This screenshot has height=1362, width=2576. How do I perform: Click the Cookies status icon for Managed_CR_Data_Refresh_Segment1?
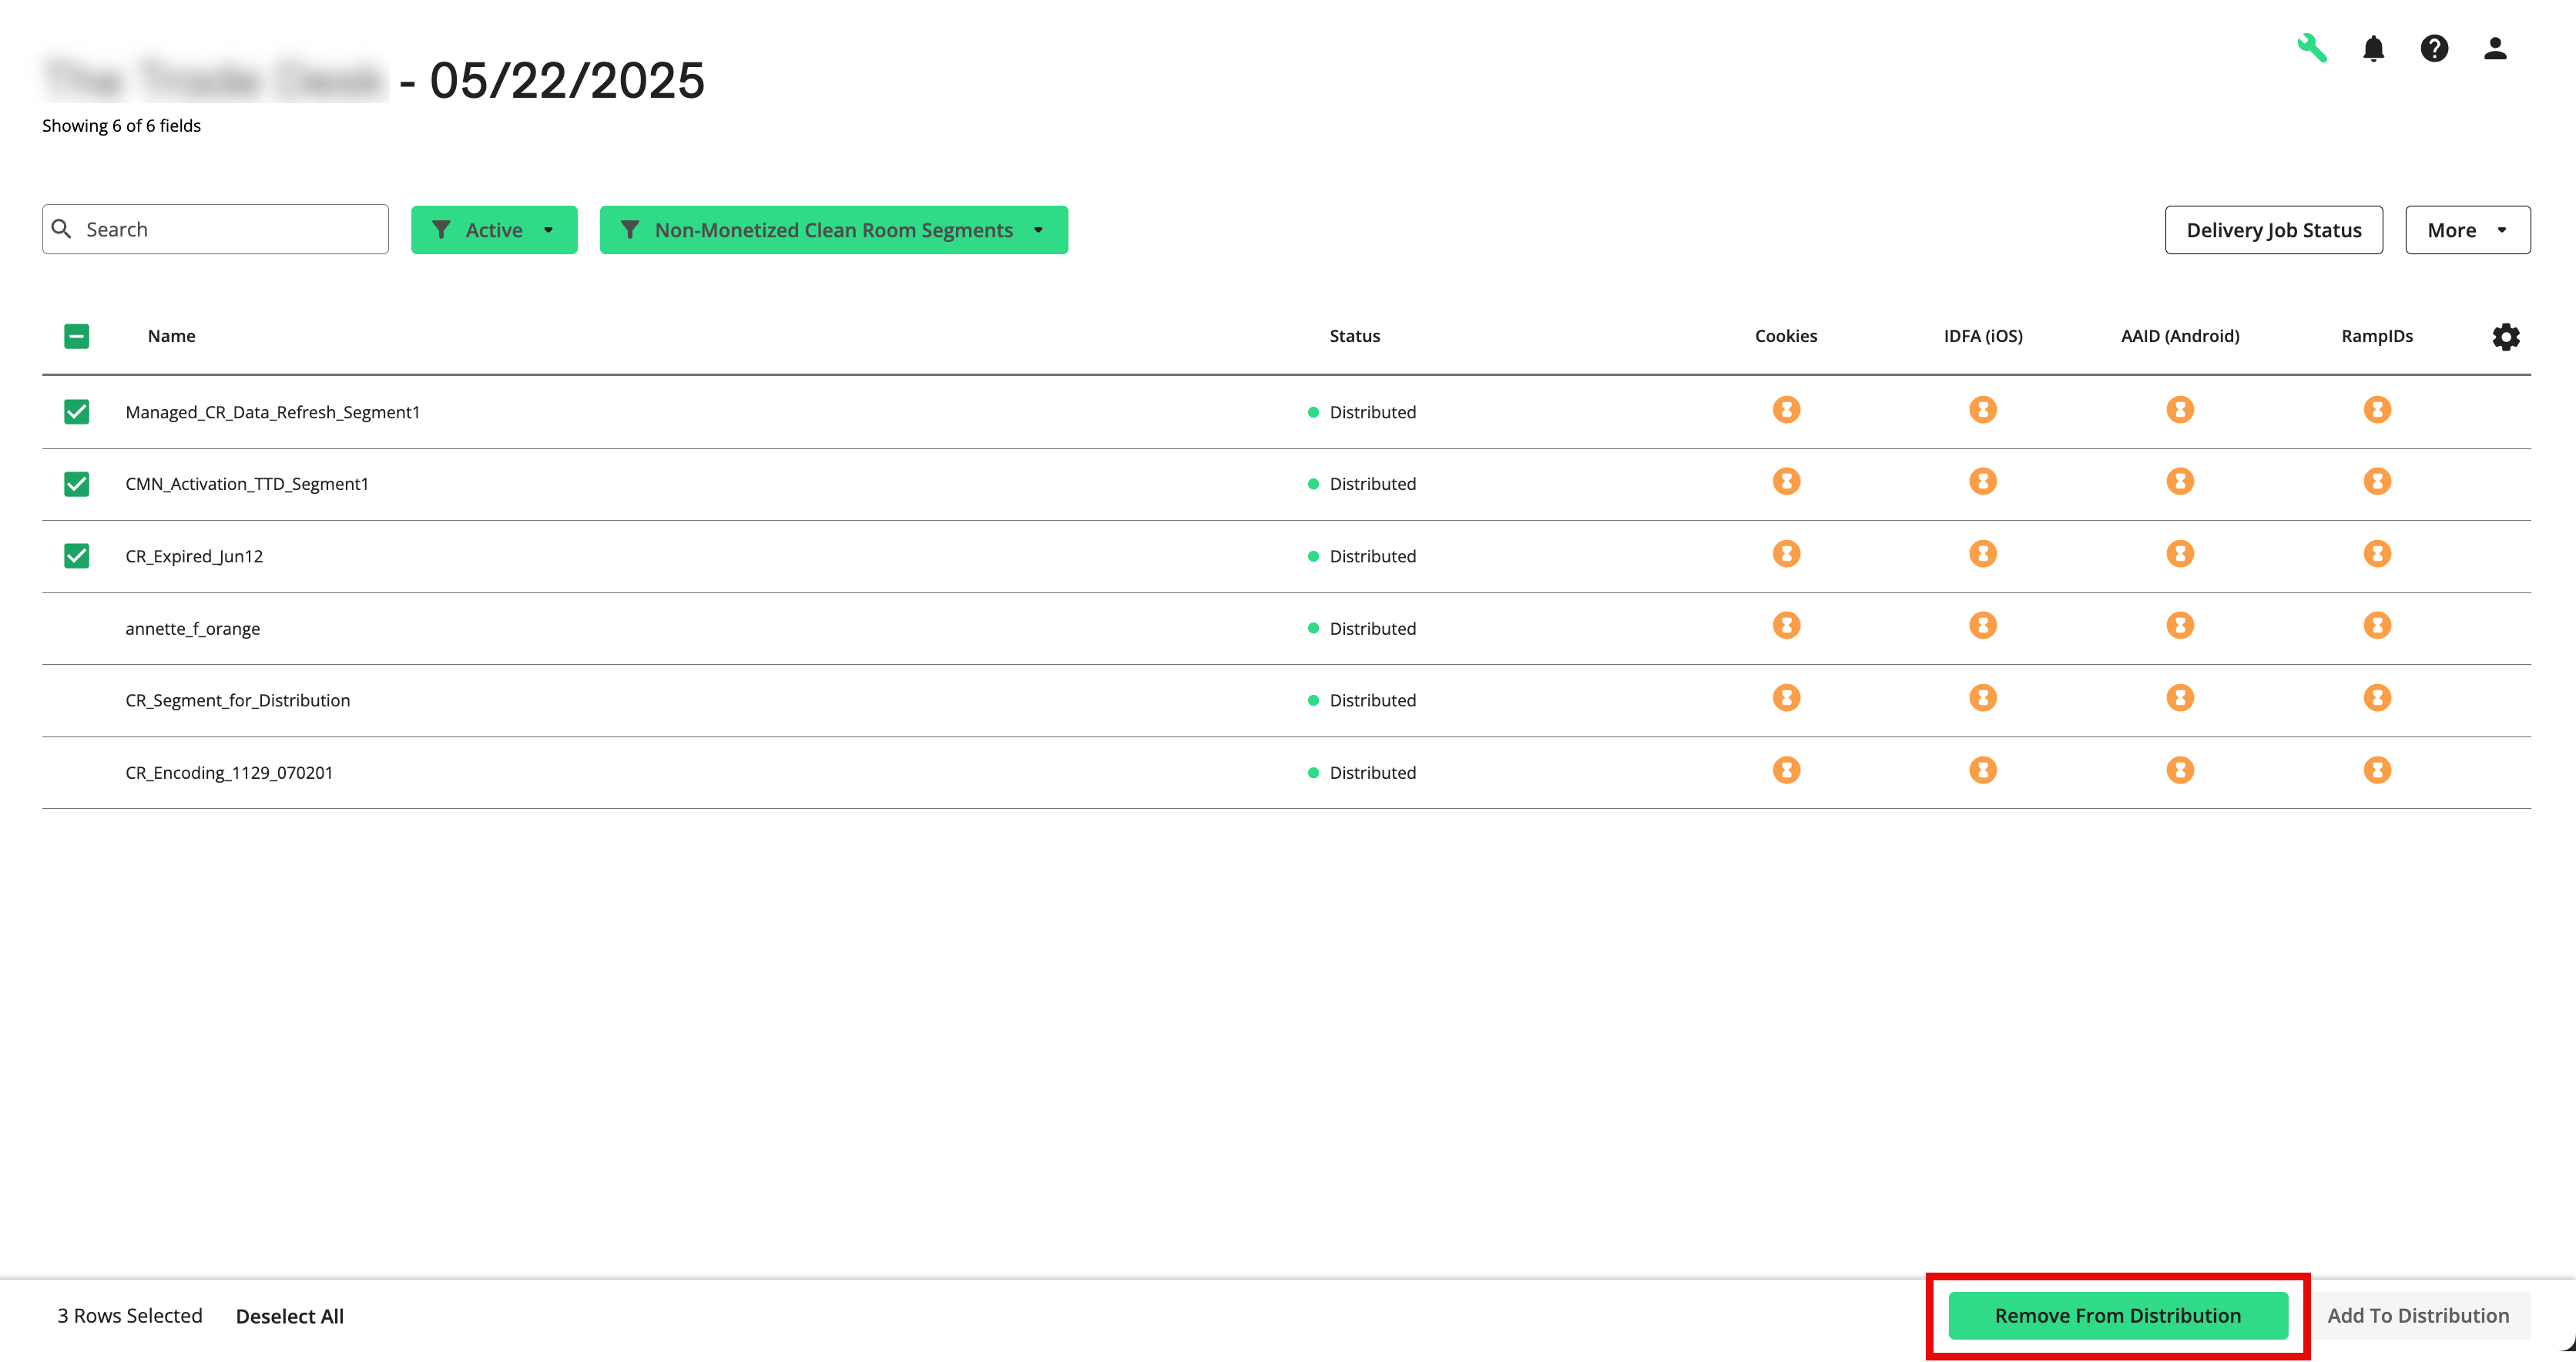coord(1786,409)
